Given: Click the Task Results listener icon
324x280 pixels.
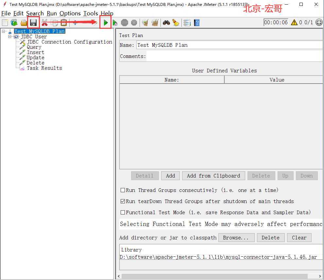Looking at the screenshot, I should (23, 68).
